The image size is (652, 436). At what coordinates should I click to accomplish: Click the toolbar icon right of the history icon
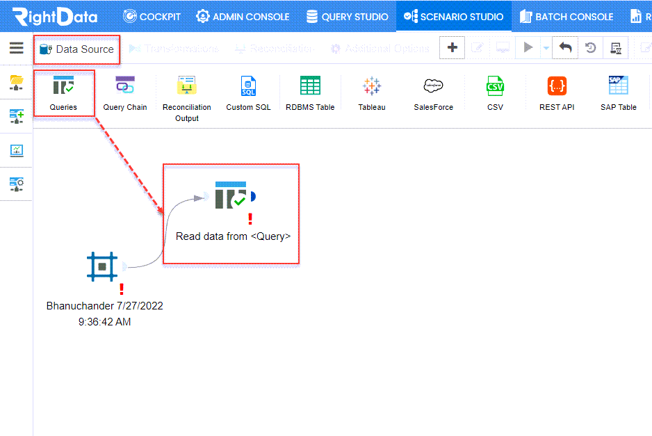[x=615, y=47]
